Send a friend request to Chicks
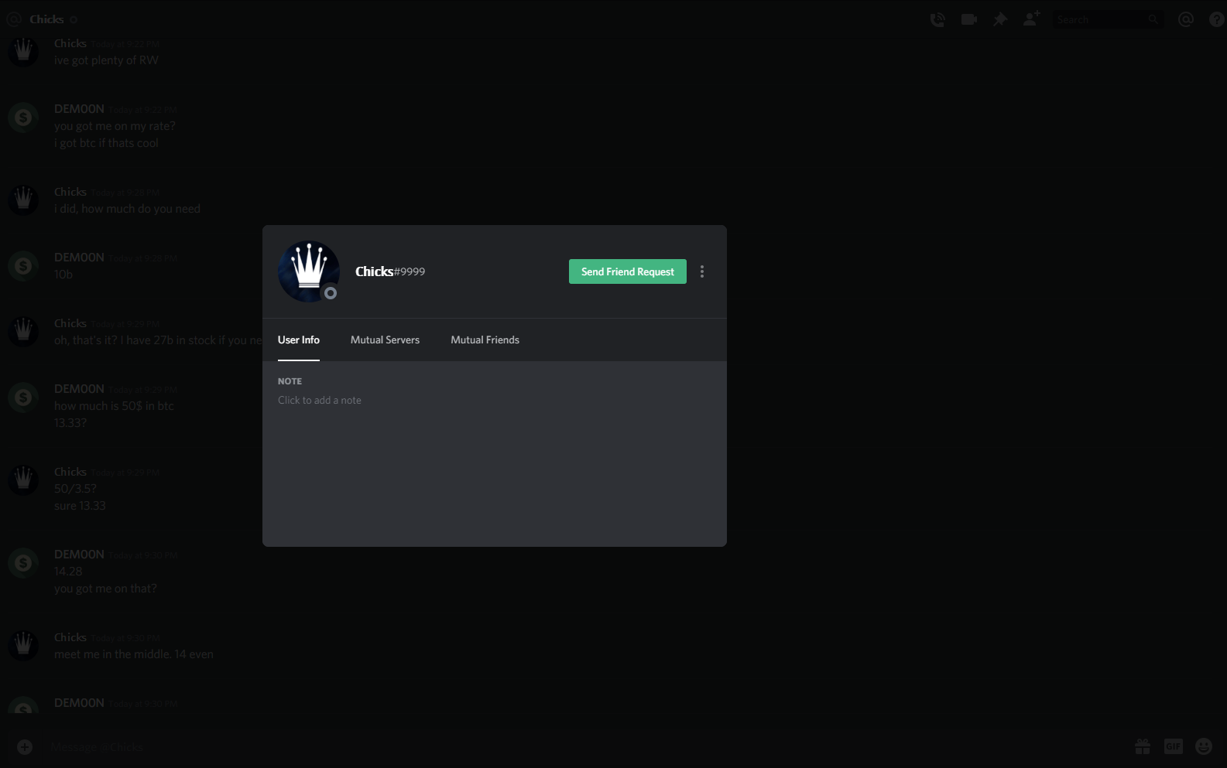1227x768 pixels. (x=627, y=271)
